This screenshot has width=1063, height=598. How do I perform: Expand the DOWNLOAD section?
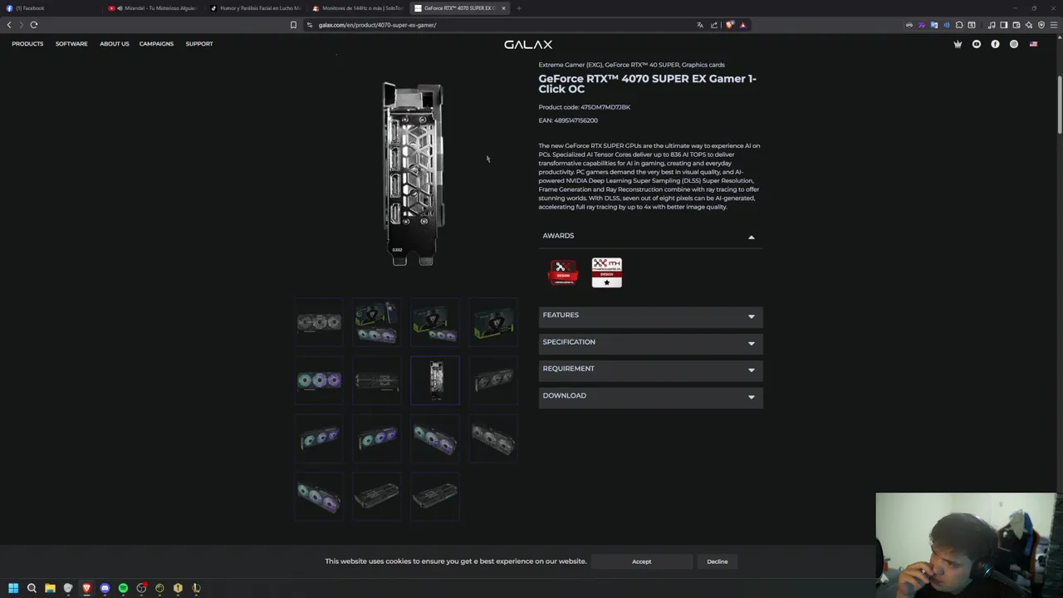pos(650,396)
